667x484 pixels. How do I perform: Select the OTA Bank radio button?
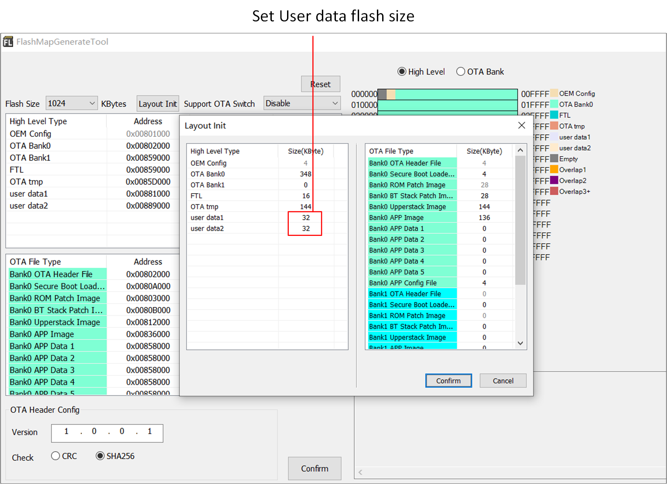click(461, 72)
